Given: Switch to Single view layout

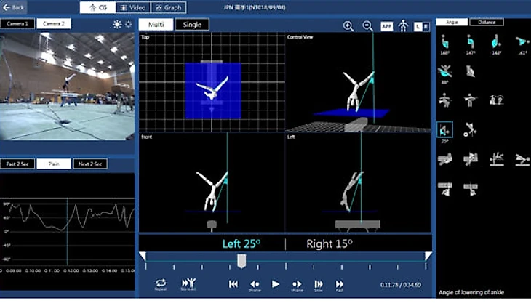Looking at the screenshot, I should (192, 25).
